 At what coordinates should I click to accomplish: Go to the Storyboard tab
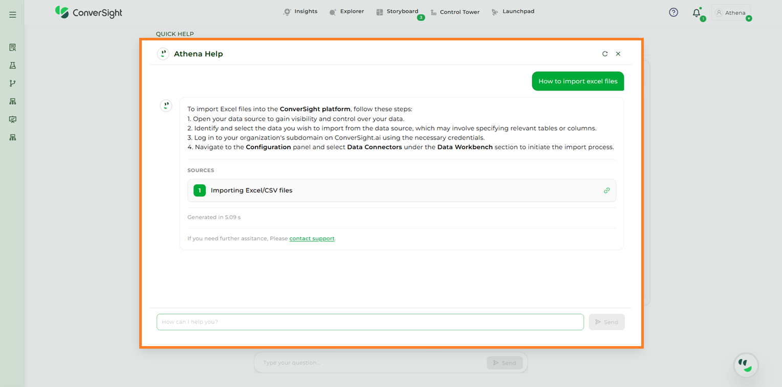coord(397,11)
